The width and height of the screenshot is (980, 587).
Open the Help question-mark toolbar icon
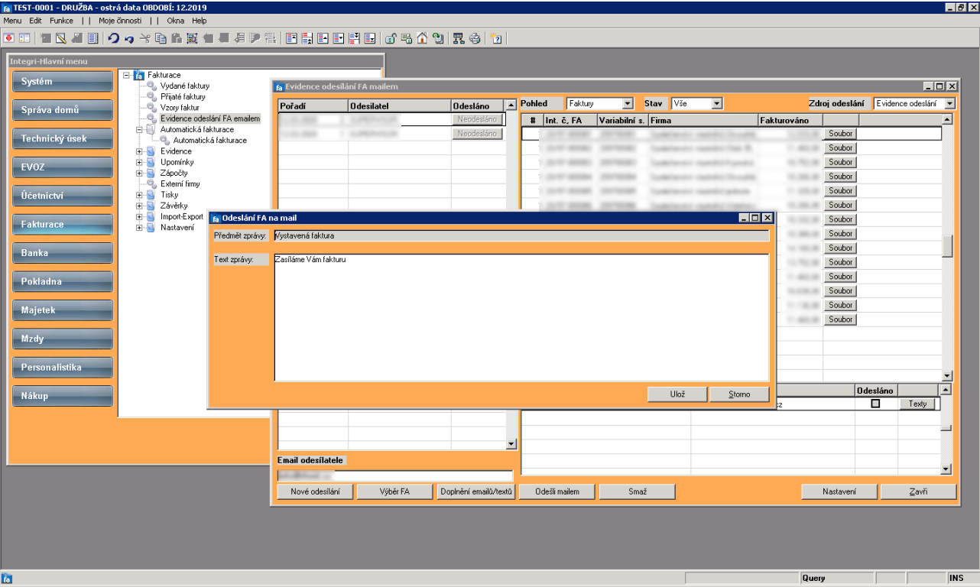coord(496,38)
